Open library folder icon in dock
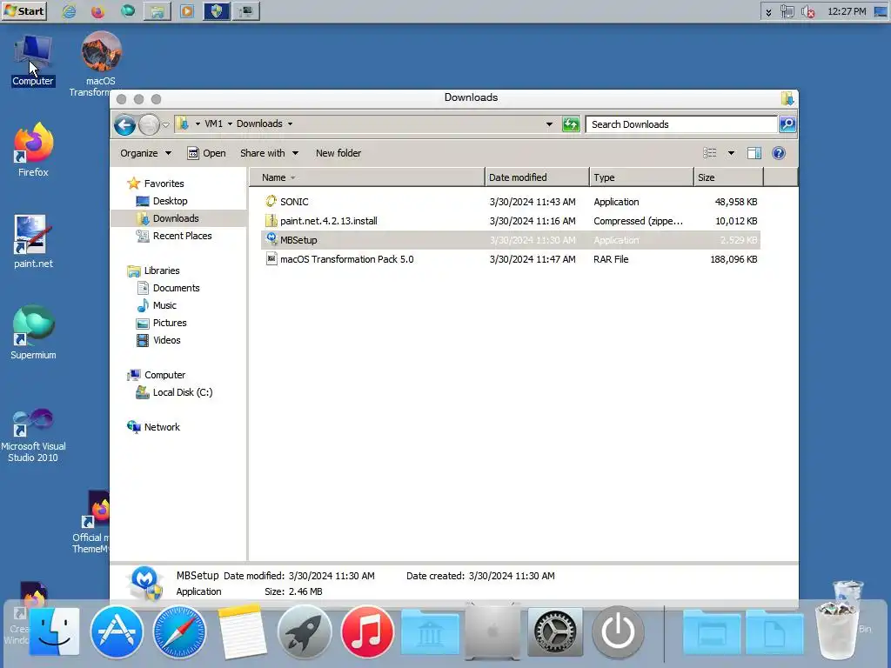The image size is (891, 668). (x=430, y=633)
